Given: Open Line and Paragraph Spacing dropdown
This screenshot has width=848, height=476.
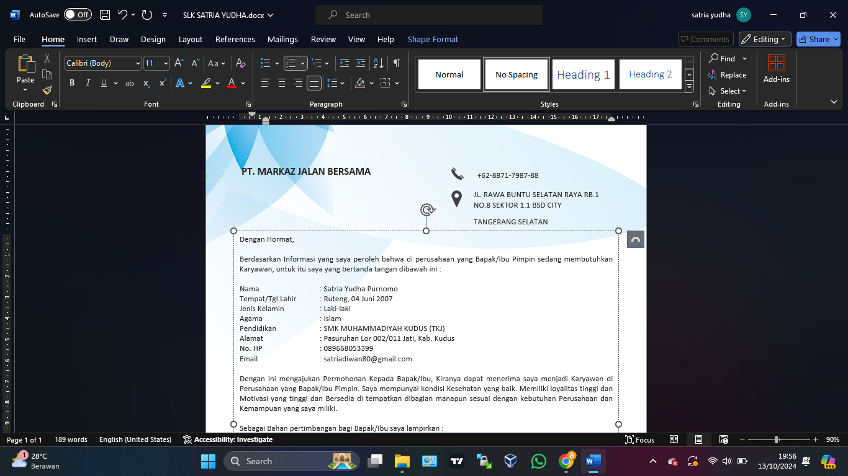Looking at the screenshot, I should (x=335, y=83).
